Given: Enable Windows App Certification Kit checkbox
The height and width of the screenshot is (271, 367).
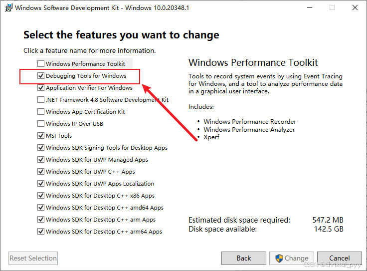Looking at the screenshot, I should (x=41, y=112).
